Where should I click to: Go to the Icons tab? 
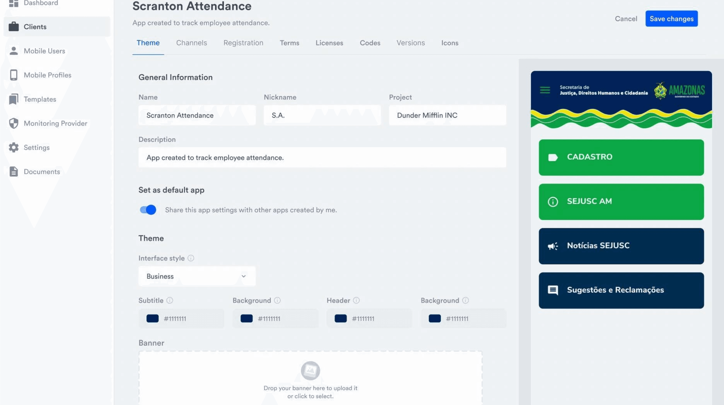coord(449,43)
